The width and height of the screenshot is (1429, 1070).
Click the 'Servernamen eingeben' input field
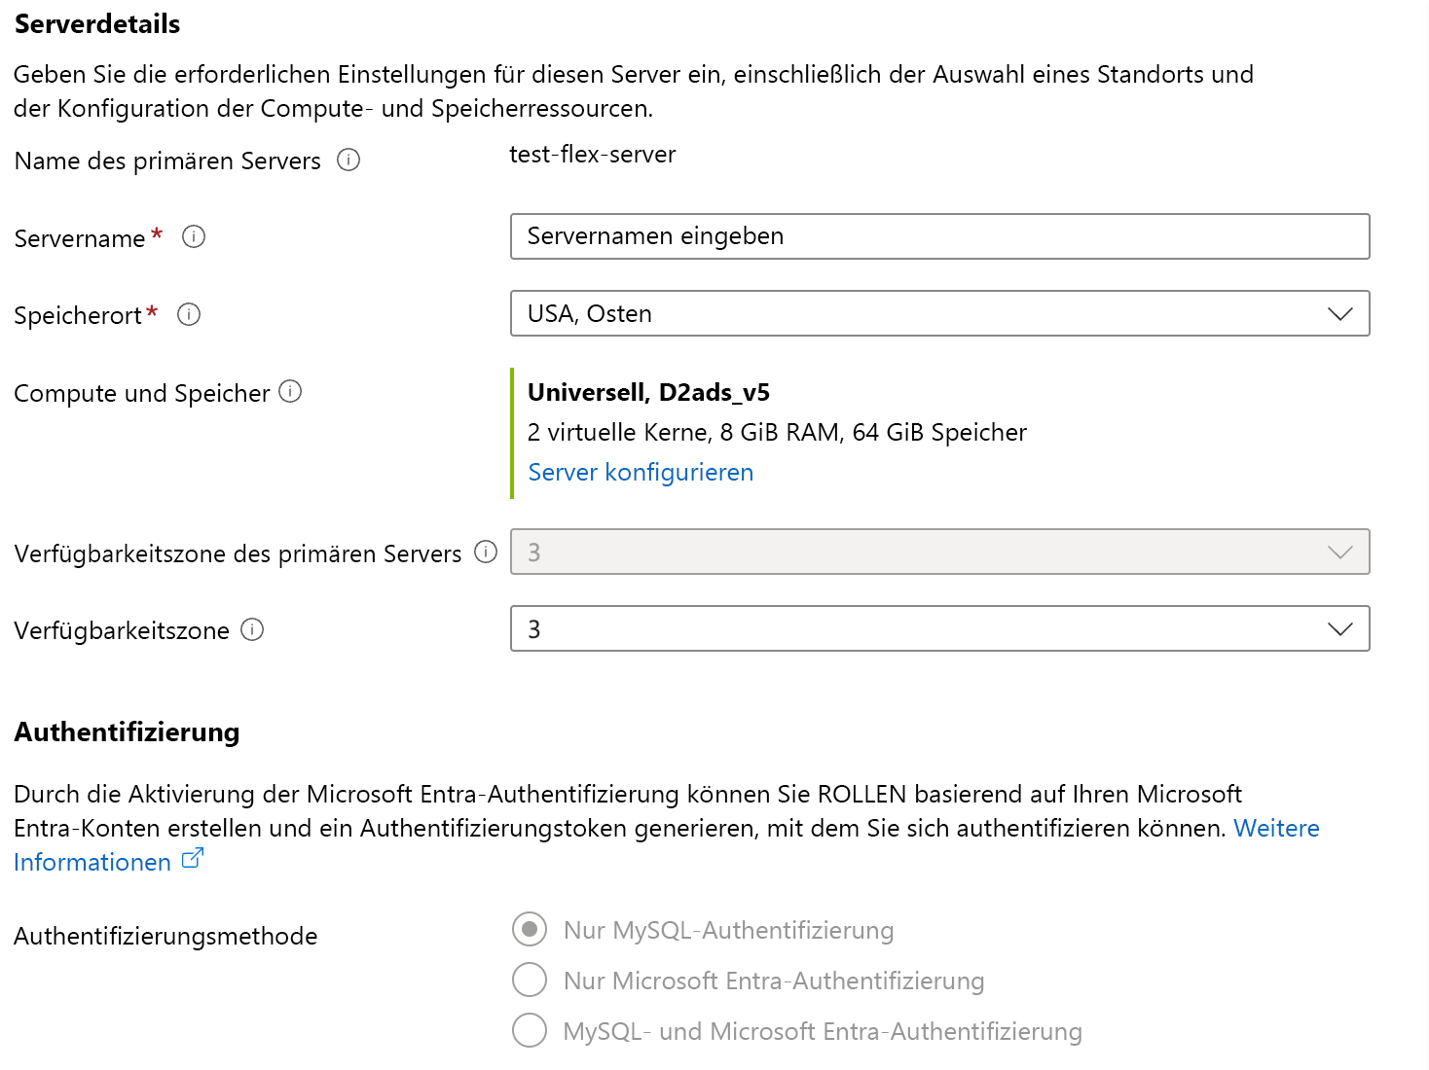(x=938, y=236)
